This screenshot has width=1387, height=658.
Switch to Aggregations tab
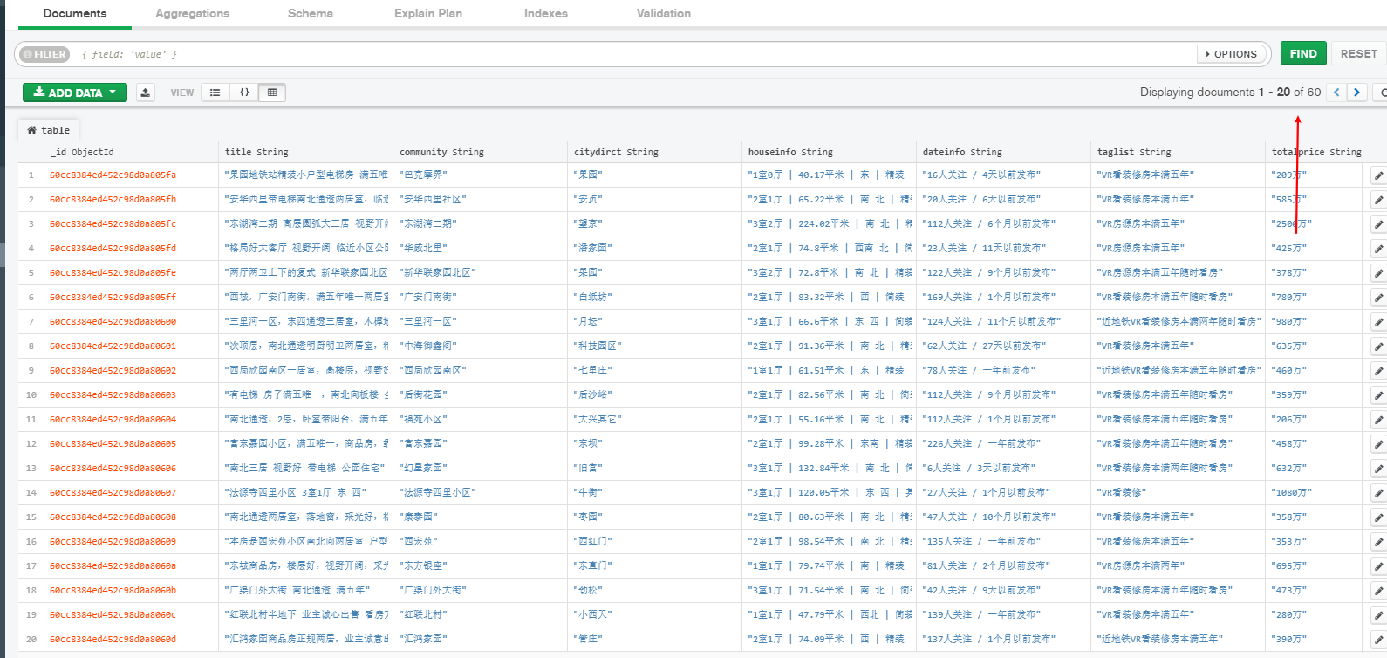point(193,13)
